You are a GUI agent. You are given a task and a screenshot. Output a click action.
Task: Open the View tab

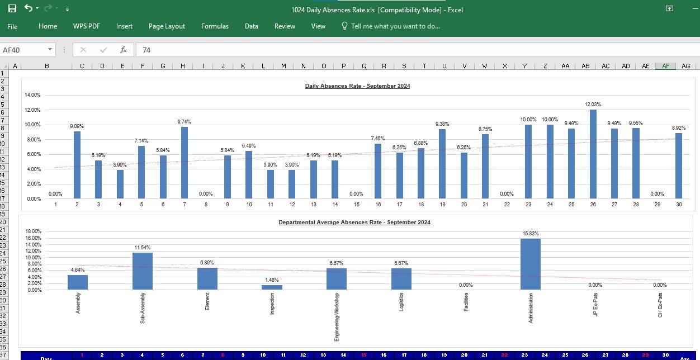[x=318, y=26]
